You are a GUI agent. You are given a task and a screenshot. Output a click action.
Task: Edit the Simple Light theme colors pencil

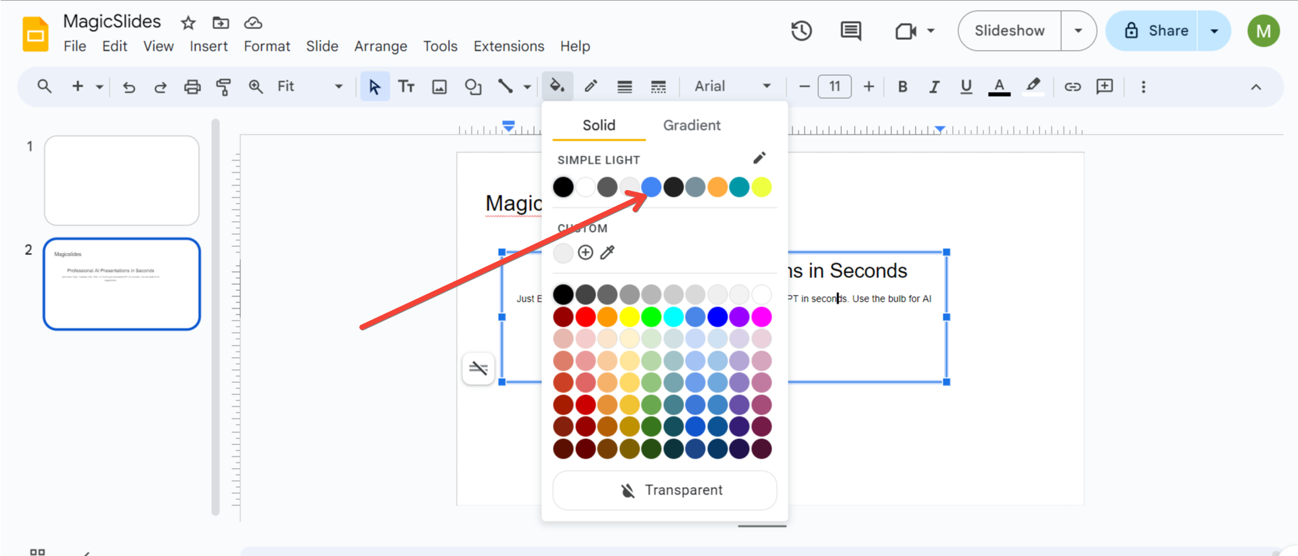click(759, 158)
